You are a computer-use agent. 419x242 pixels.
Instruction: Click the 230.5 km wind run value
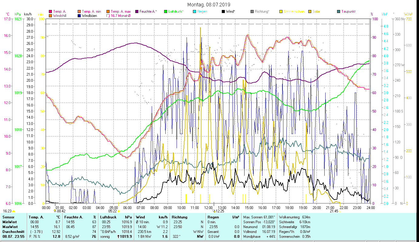[144, 232]
